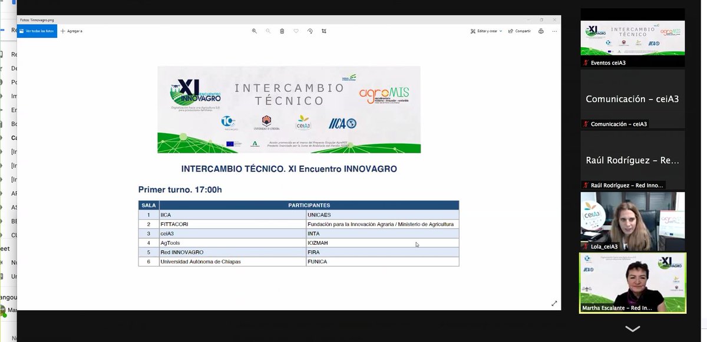Select Comunicación – ceiA3 participant tile
The height and width of the screenshot is (342, 707).
[x=633, y=98]
